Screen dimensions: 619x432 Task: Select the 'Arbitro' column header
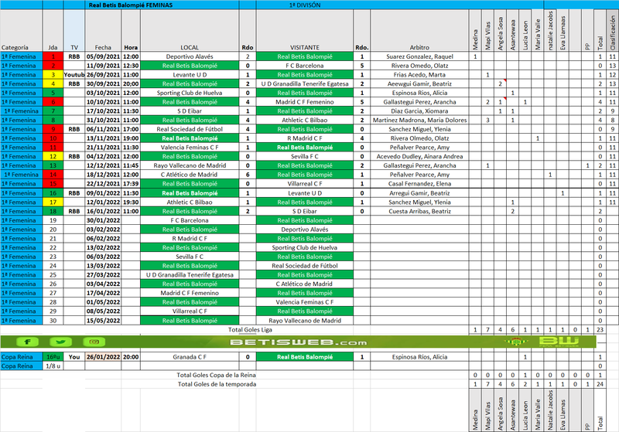pos(419,31)
